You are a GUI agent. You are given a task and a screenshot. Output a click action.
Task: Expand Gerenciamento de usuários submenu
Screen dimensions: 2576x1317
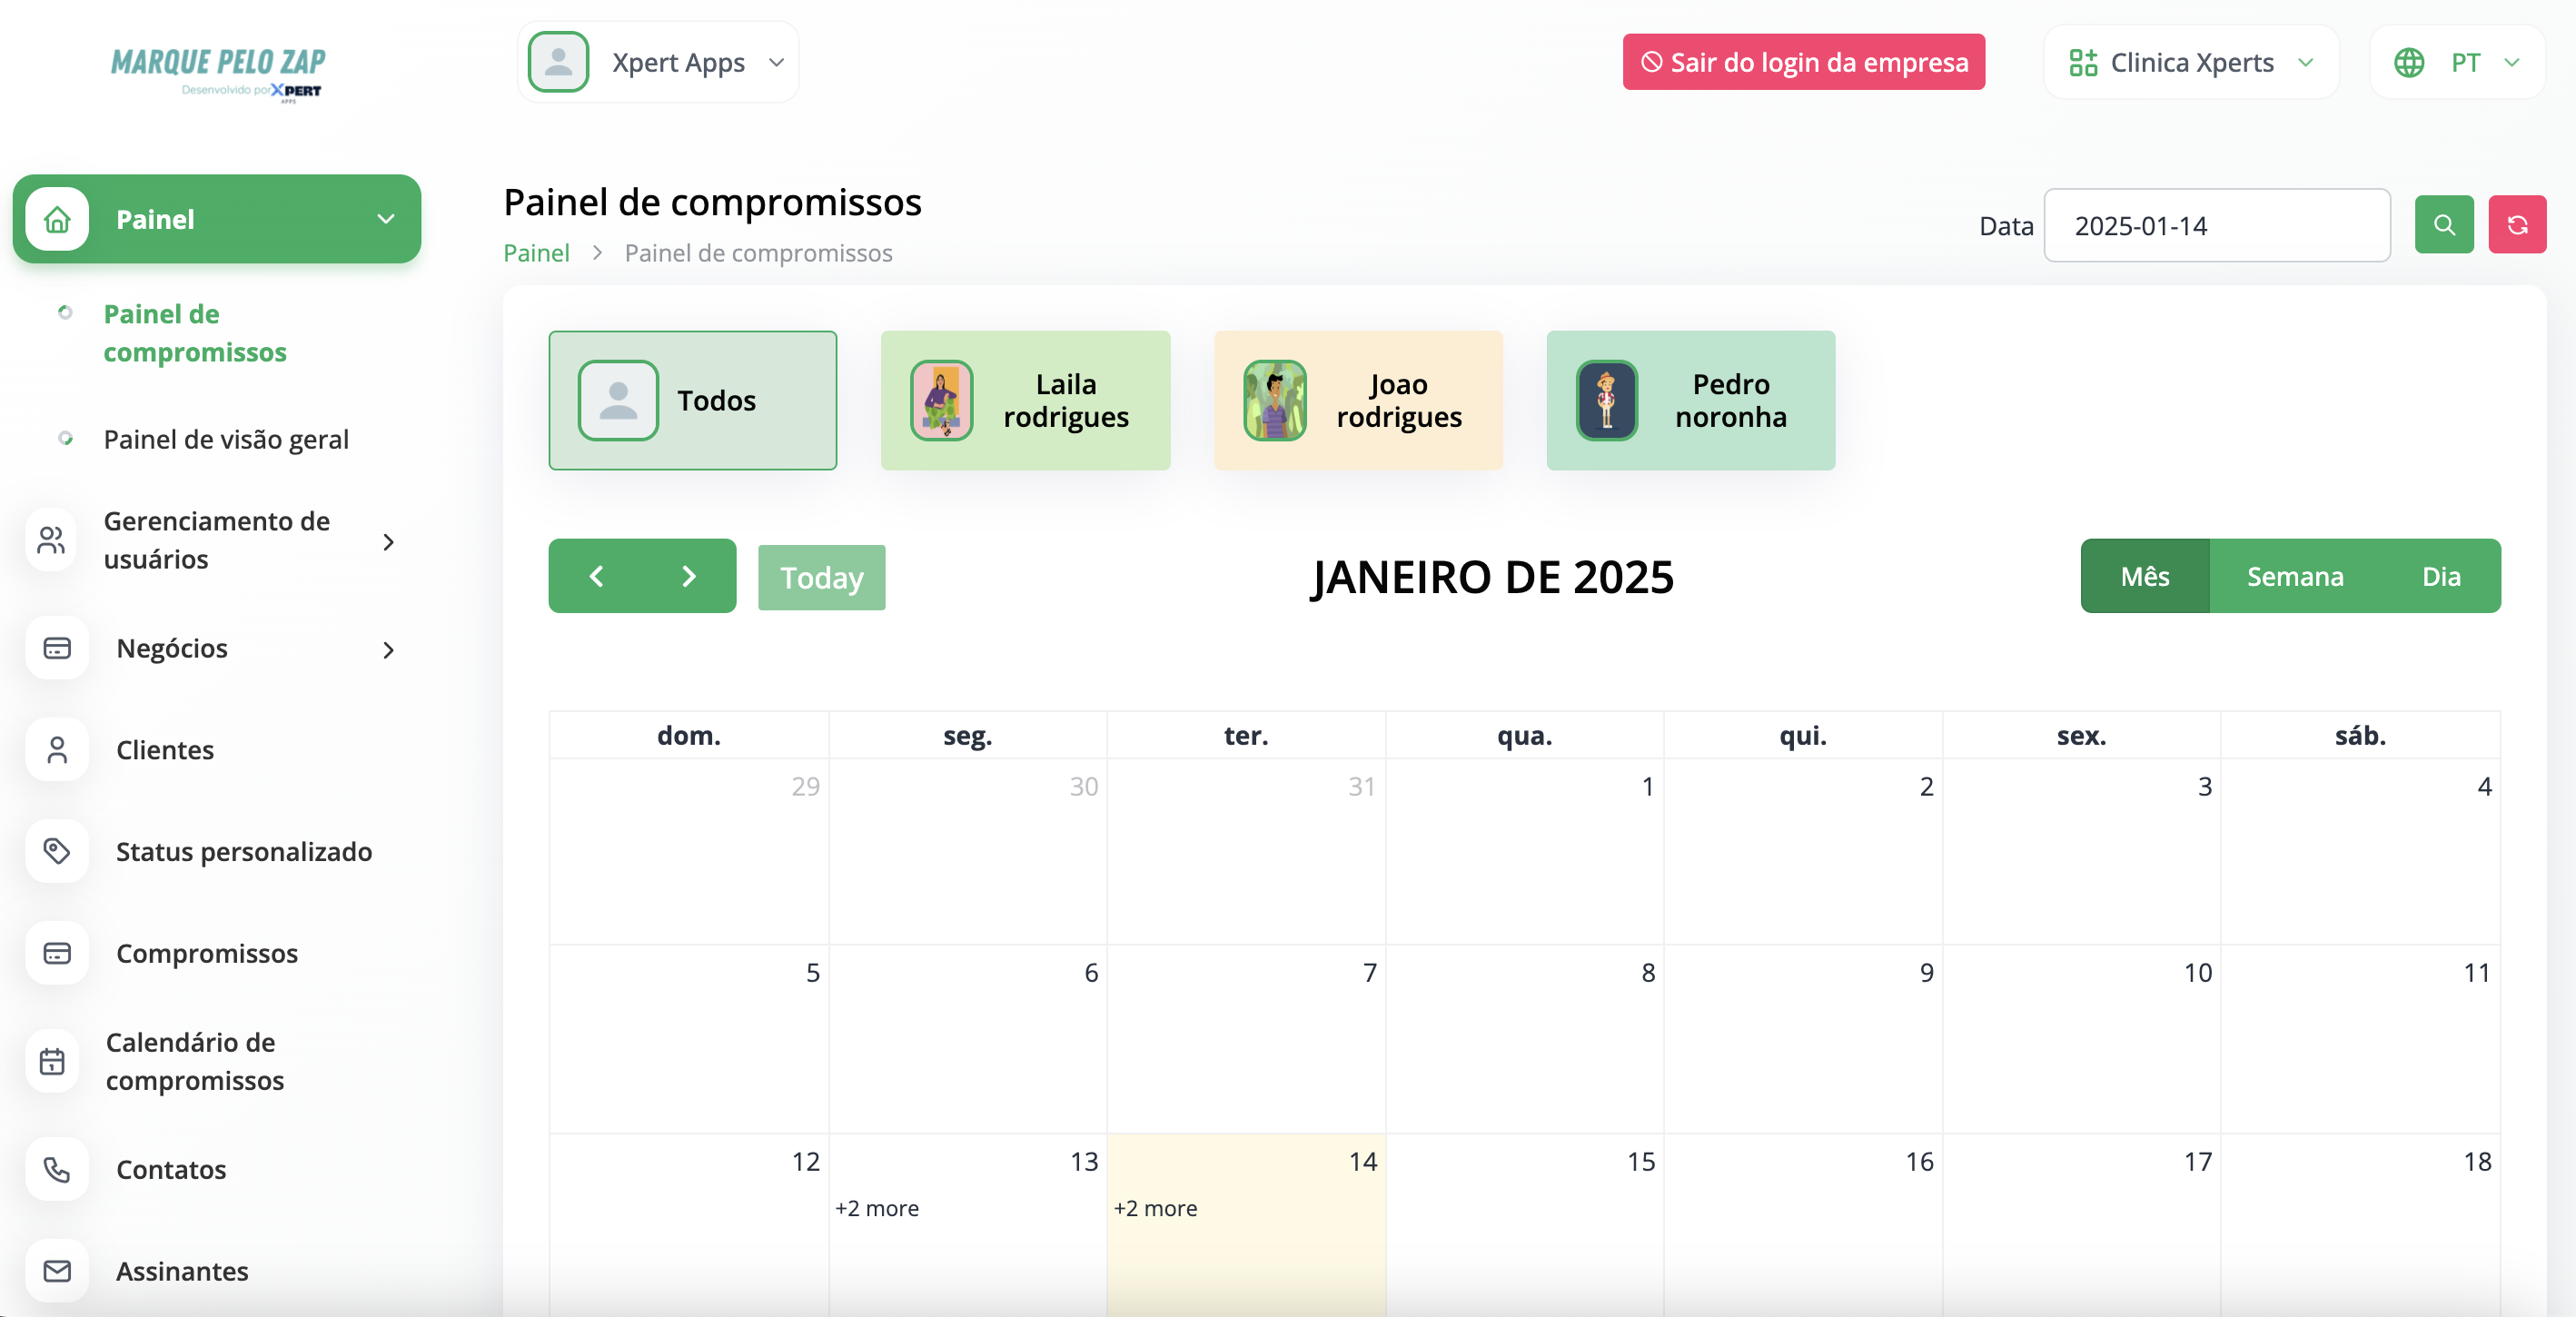pyautogui.click(x=216, y=540)
